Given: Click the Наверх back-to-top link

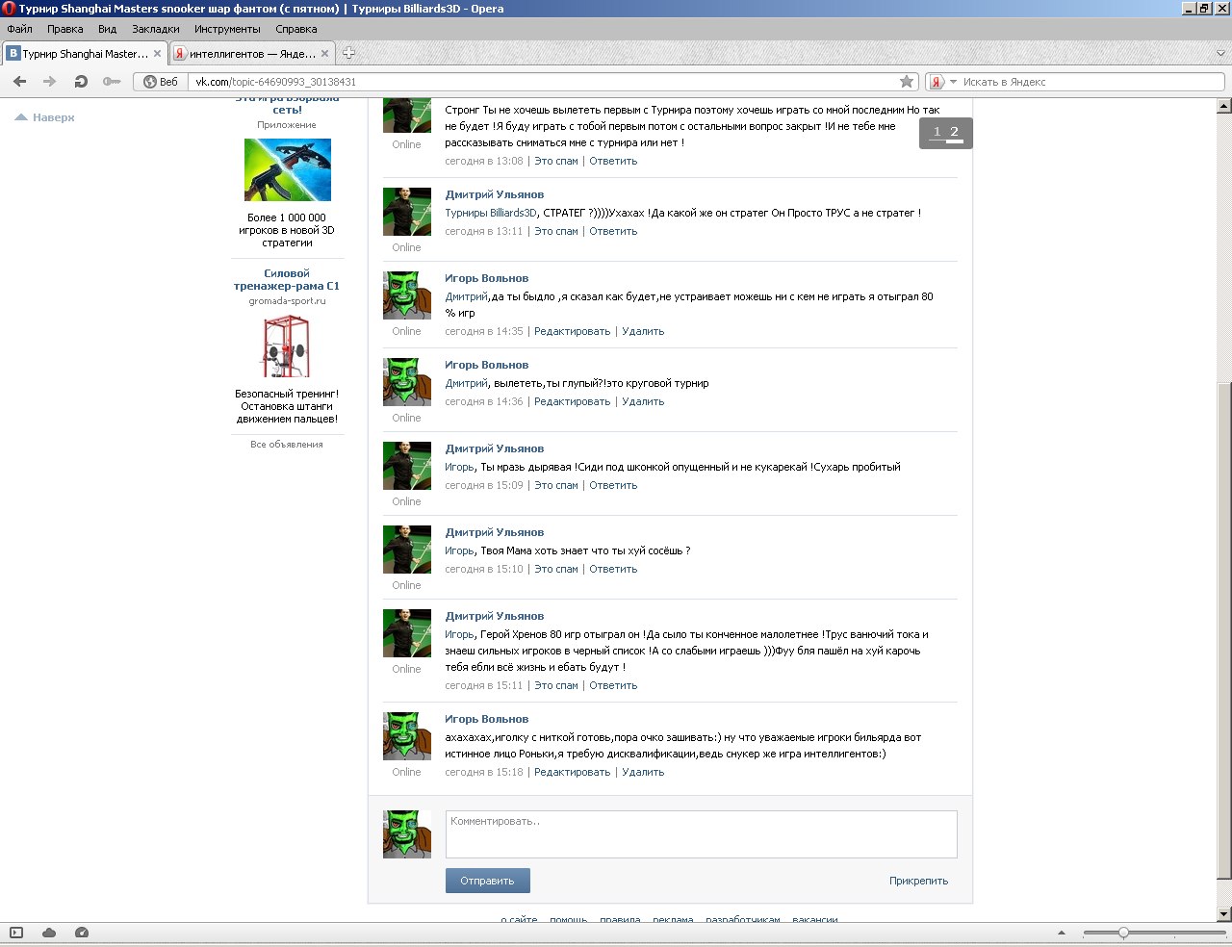Looking at the screenshot, I should (x=45, y=117).
